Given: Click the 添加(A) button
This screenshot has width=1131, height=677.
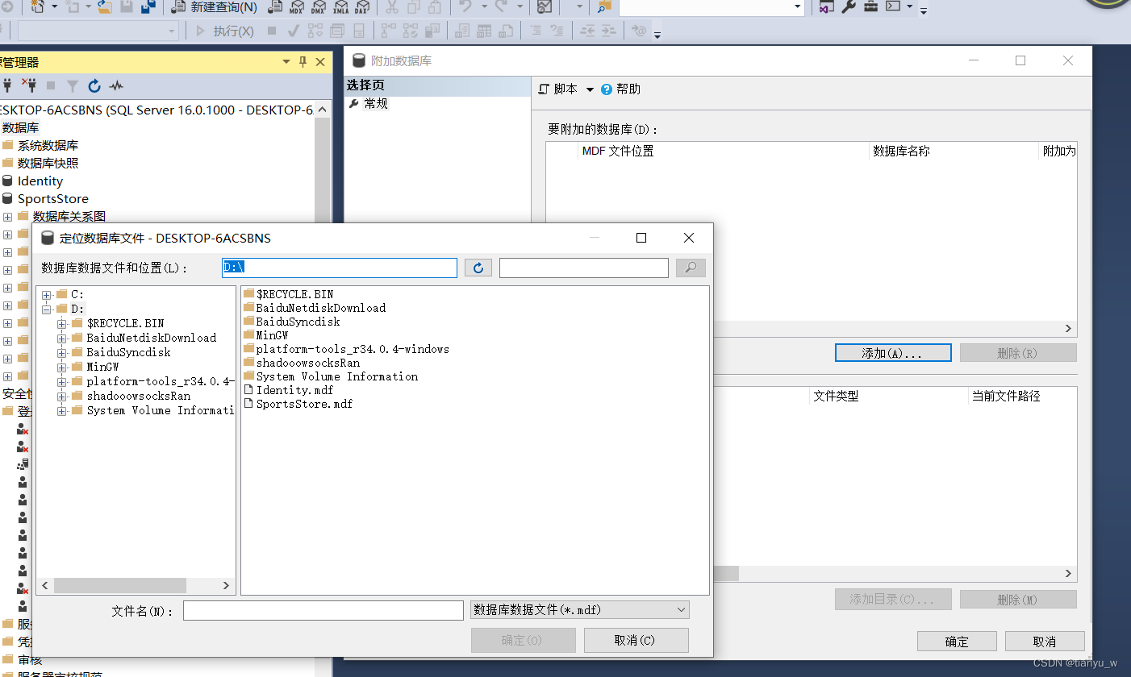Looking at the screenshot, I should (892, 352).
